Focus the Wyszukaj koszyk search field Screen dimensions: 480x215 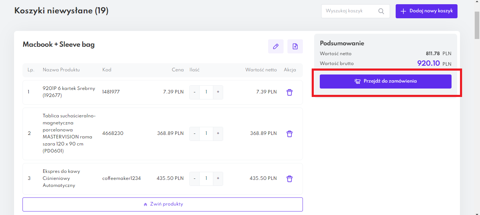(350, 11)
